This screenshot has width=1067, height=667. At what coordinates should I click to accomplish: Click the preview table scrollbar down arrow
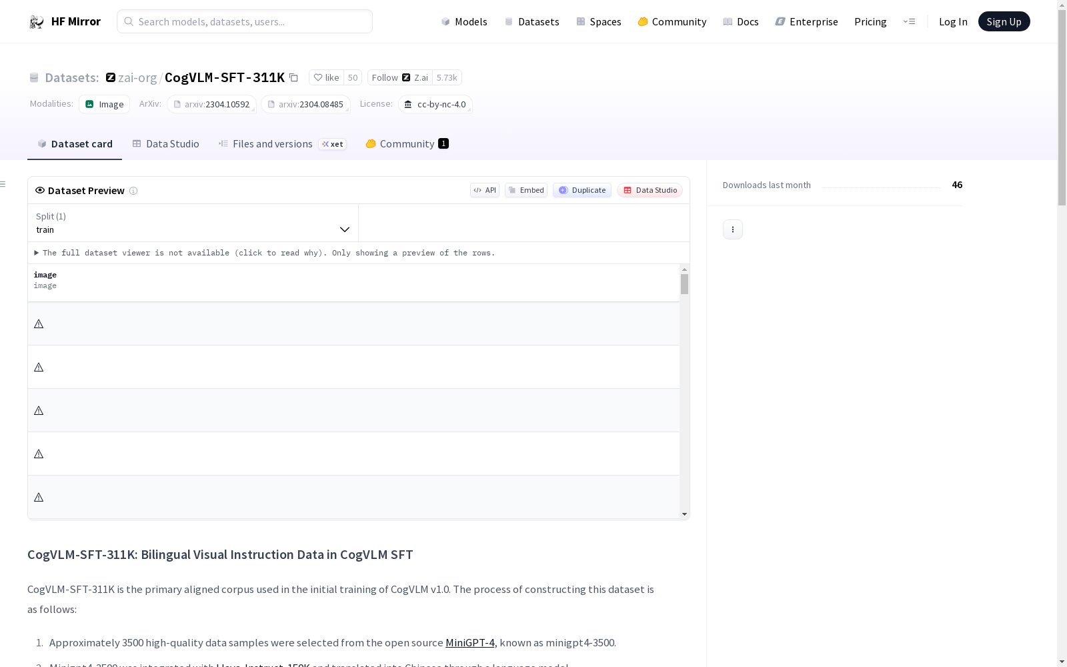pos(684,514)
